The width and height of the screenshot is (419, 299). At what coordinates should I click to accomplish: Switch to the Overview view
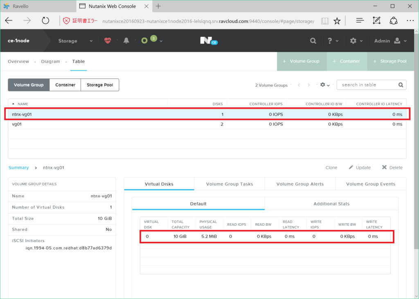(x=18, y=61)
